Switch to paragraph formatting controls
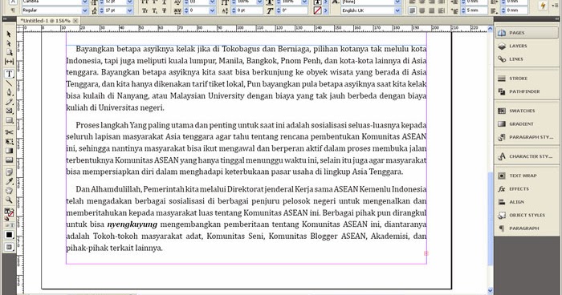Screen dimensions: 562x295 (13, 10)
